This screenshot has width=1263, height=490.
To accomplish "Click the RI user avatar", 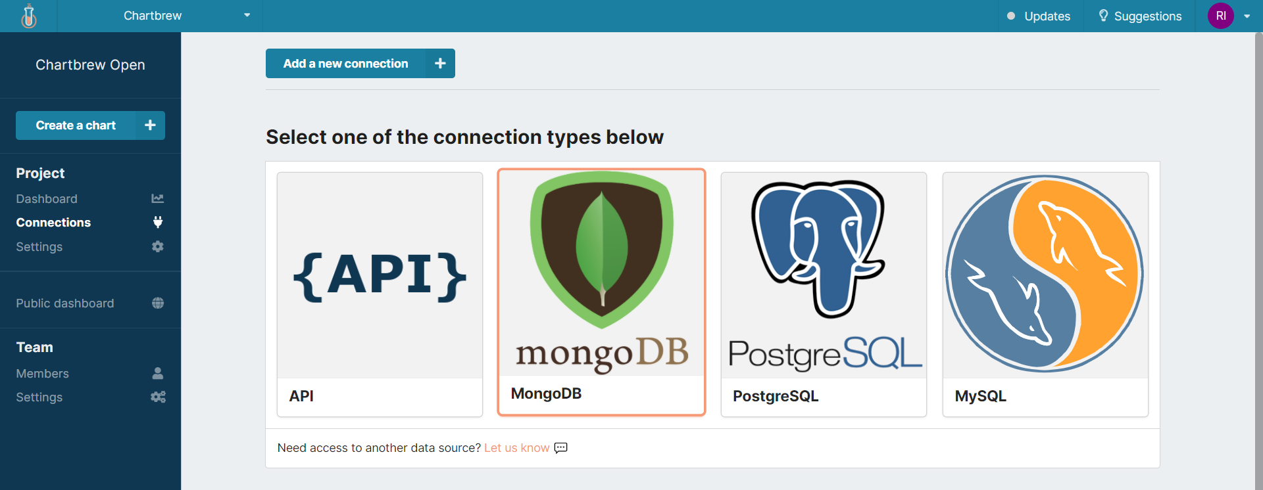I will pos(1221,16).
